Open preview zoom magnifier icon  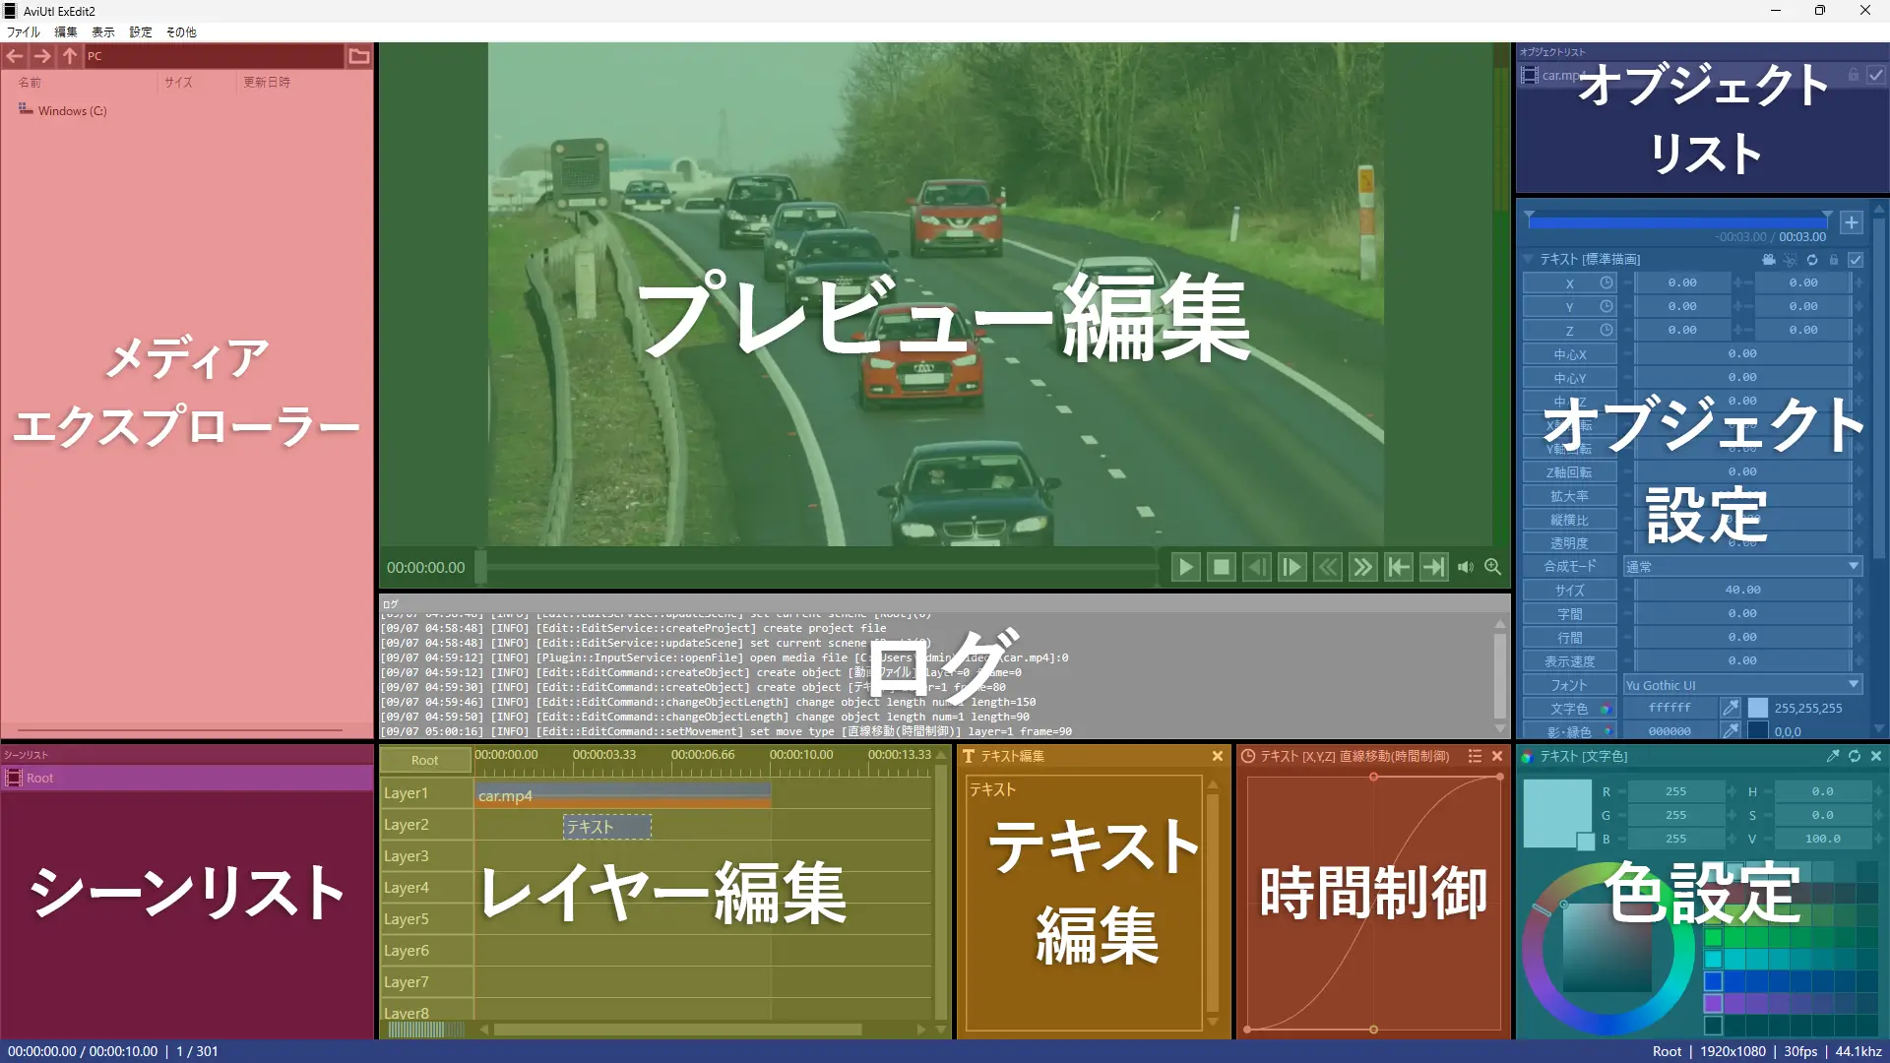coord(1493,567)
